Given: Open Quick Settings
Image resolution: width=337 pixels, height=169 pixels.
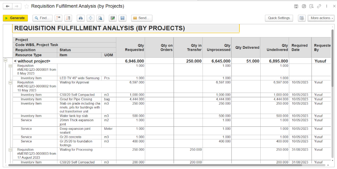Looking at the screenshot, I should click(279, 18).
